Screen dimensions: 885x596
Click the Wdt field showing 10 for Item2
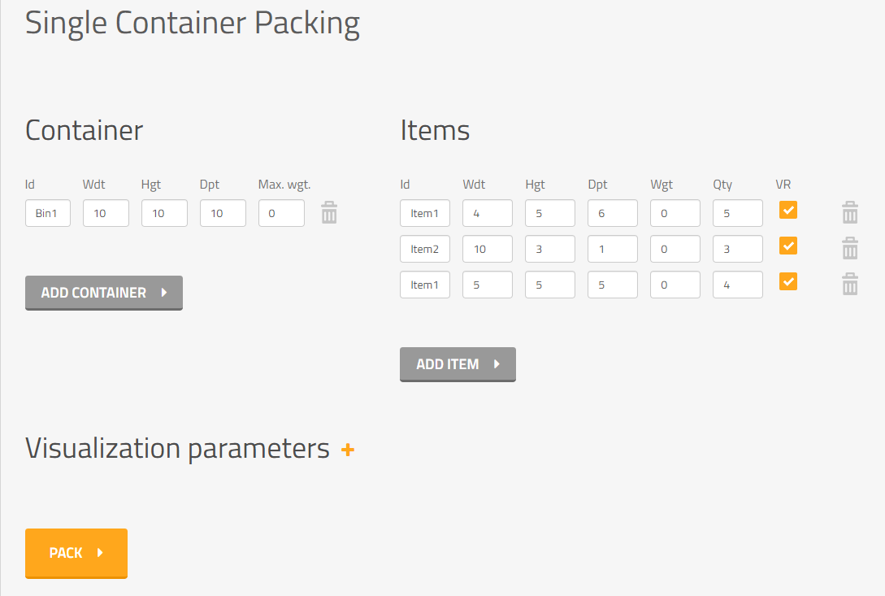(x=487, y=249)
